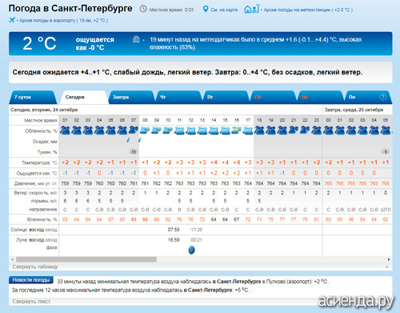The image size is (400, 313).
Task: Open the Чт forecast tab
Action: pos(178,97)
